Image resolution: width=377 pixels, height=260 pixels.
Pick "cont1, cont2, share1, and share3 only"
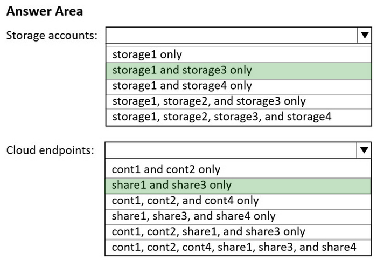click(x=238, y=232)
